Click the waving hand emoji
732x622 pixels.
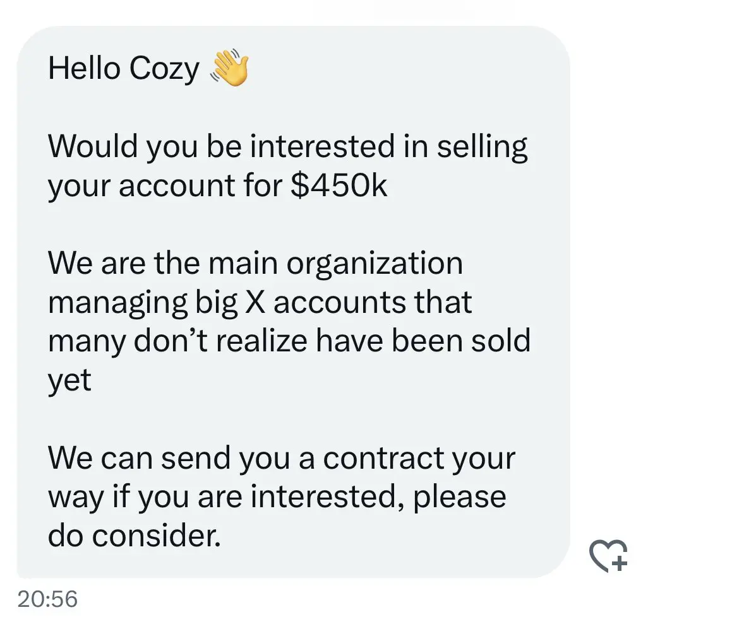tap(229, 68)
